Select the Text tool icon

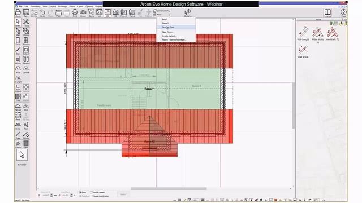coord(26,126)
